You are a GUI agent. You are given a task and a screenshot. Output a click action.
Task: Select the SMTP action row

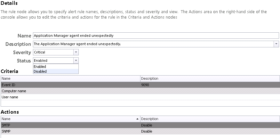(140, 125)
